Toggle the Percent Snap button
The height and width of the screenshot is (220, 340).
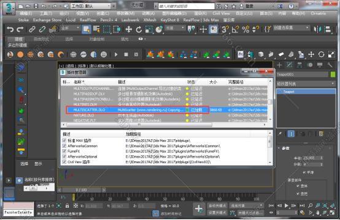pyautogui.click(x=245, y=29)
